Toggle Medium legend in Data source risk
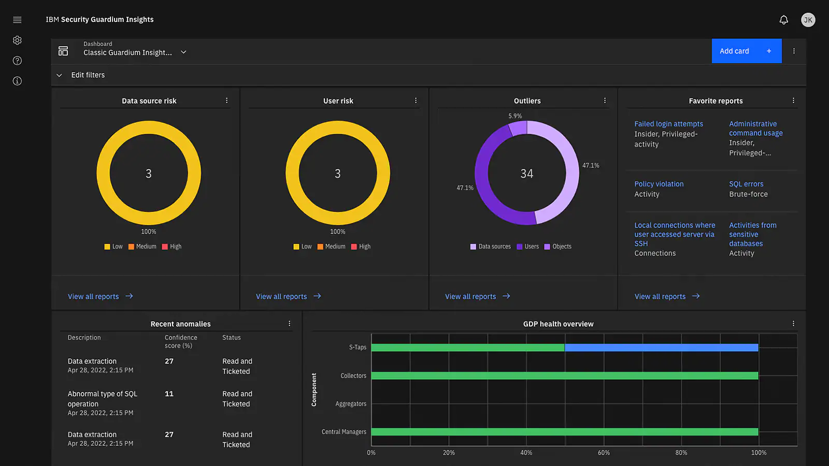Viewport: 829px width, 466px height. pyautogui.click(x=142, y=246)
